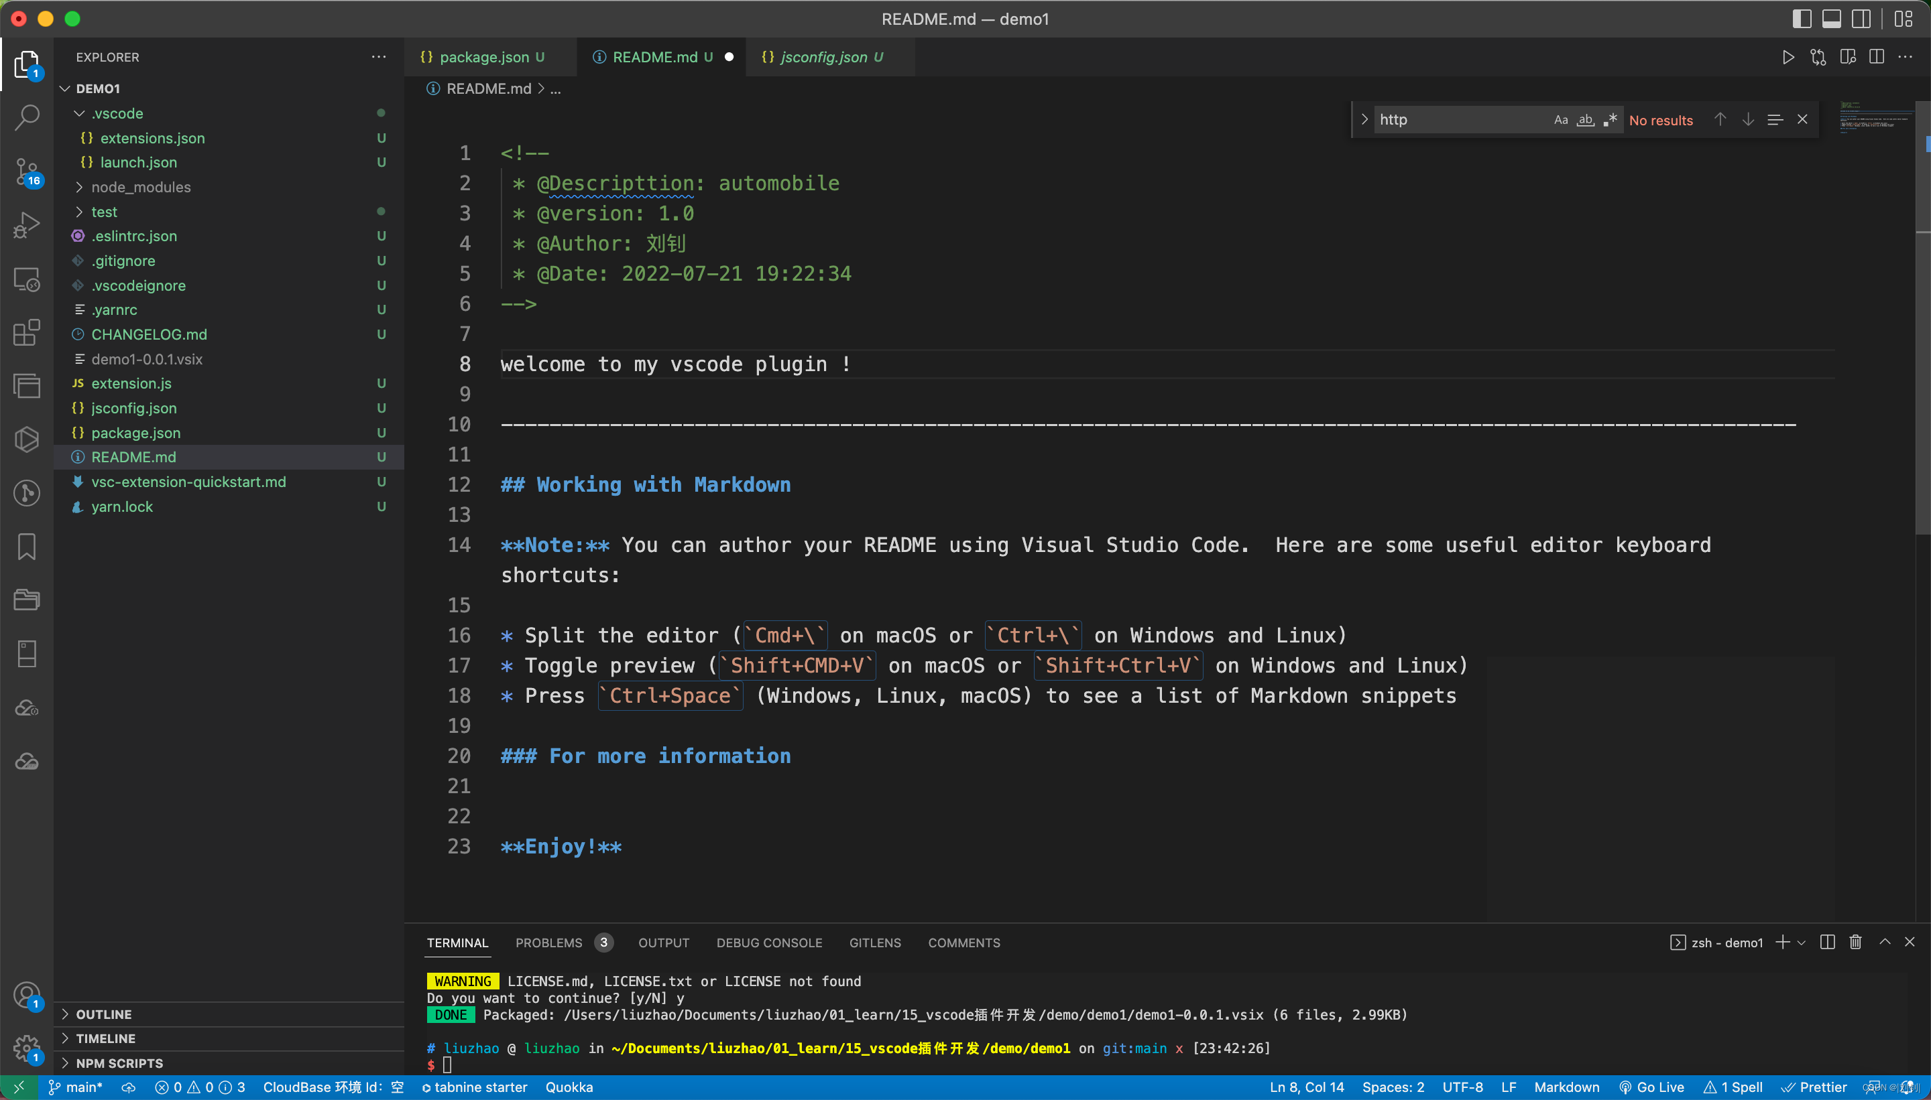This screenshot has height=1100, width=1931.
Task: Switch to the package.json editor tab
Action: point(484,58)
